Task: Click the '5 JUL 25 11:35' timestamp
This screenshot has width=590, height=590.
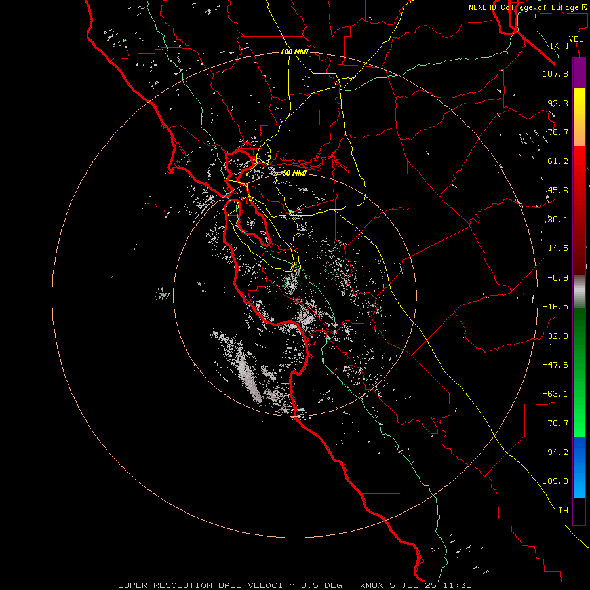Action: (432, 585)
